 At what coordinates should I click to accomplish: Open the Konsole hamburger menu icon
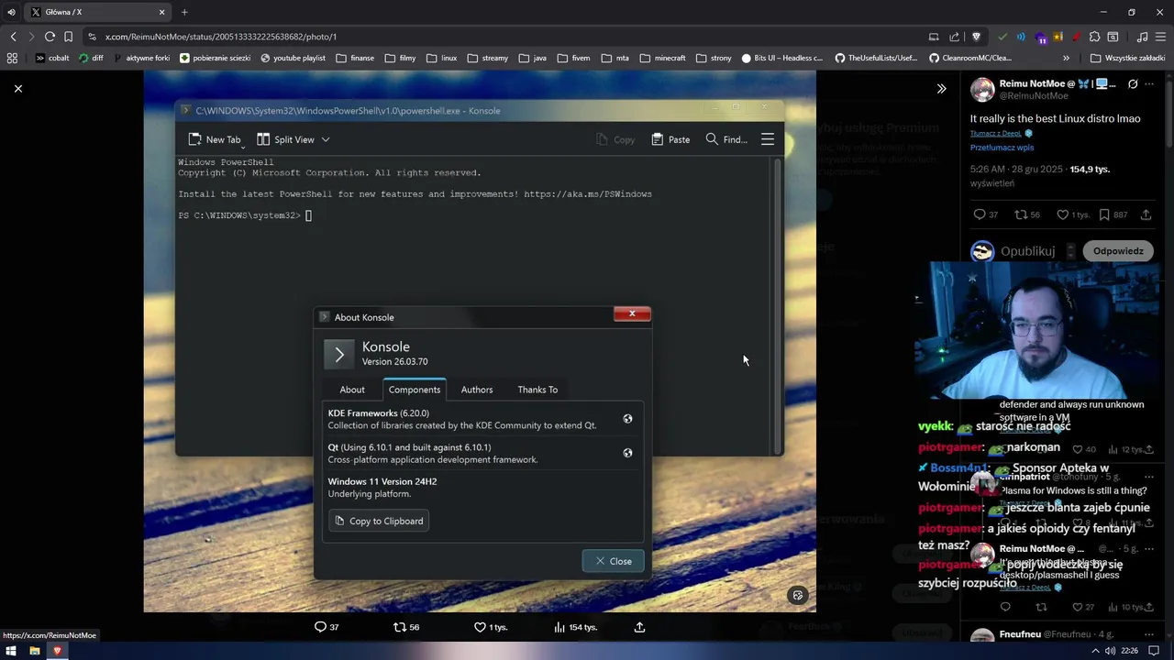pyautogui.click(x=768, y=139)
